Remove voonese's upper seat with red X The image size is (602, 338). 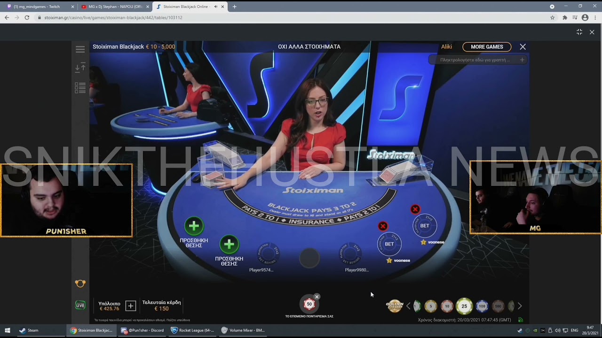[x=415, y=209]
